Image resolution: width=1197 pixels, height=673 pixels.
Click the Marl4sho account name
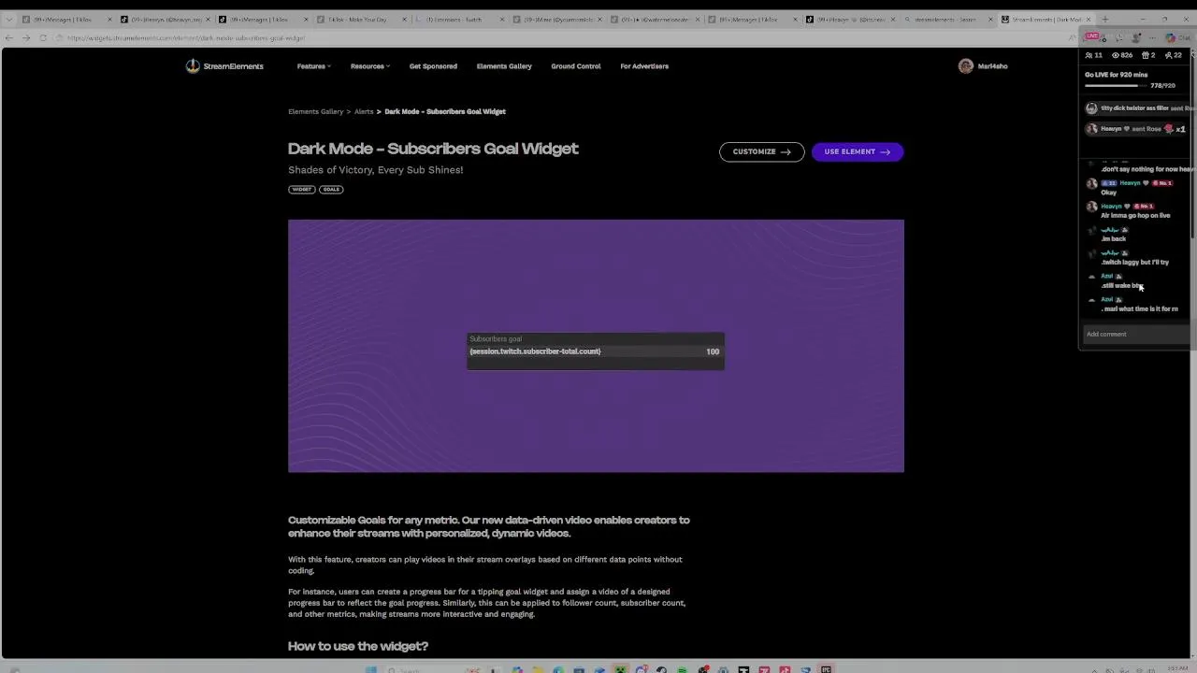pos(992,66)
